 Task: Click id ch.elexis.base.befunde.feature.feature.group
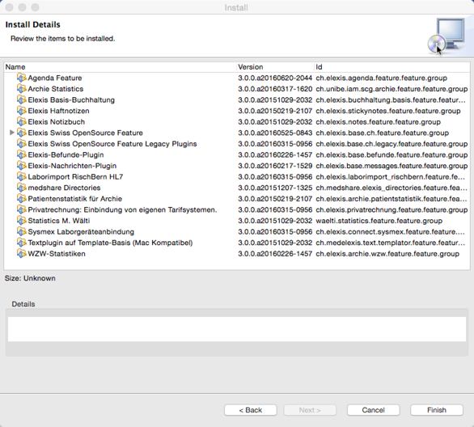tap(391, 154)
